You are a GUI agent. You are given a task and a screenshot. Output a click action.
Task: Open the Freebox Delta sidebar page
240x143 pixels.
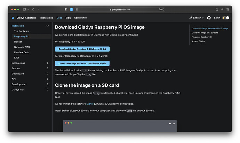[x=22, y=52]
